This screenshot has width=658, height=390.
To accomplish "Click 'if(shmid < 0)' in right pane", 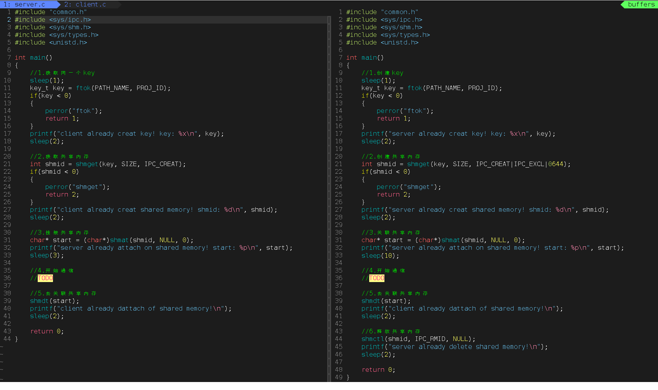I will [386, 171].
